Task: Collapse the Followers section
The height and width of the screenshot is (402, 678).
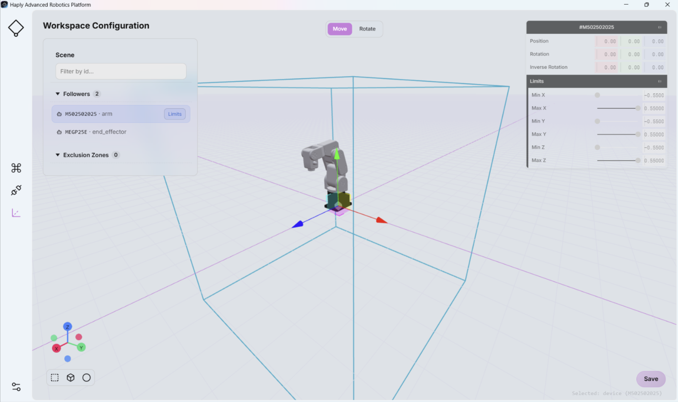Action: [x=58, y=94]
